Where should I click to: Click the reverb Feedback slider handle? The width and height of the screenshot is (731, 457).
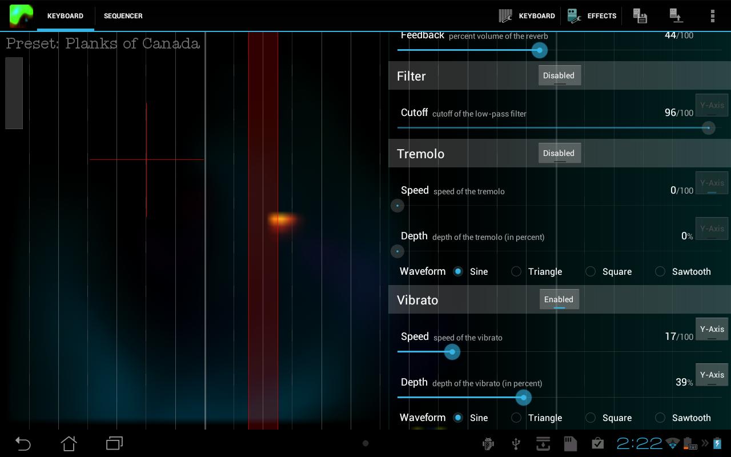coord(539,50)
